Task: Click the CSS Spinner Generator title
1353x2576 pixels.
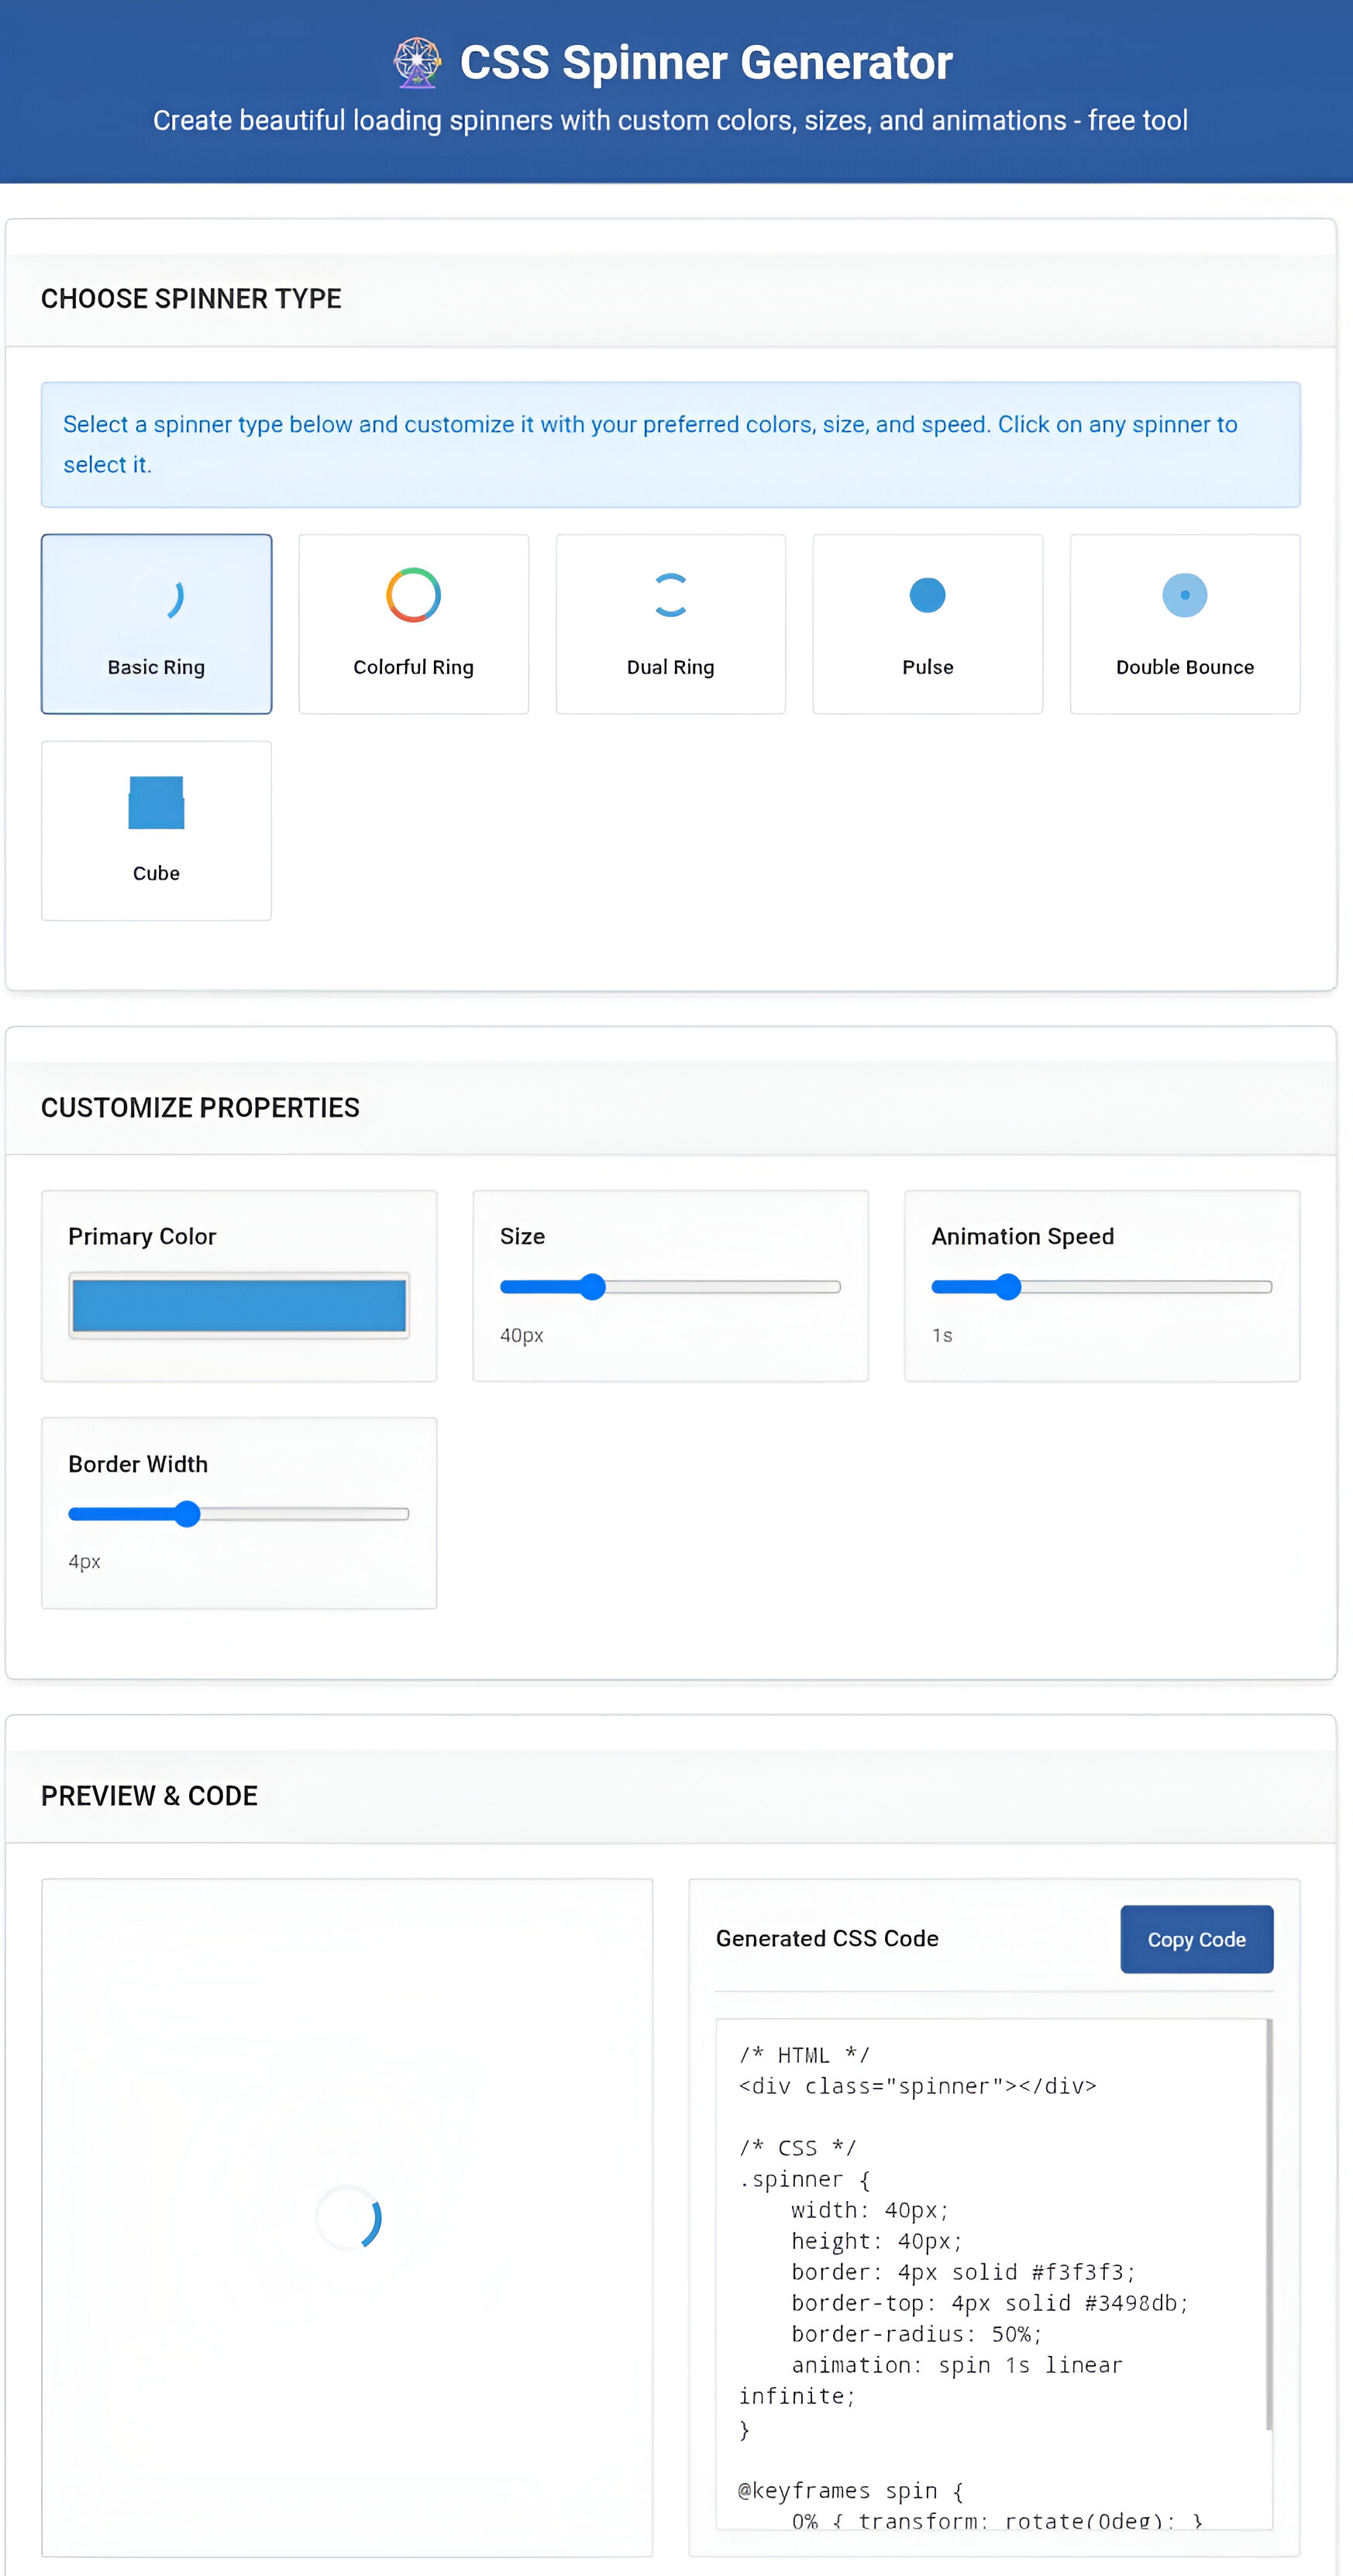Action: 706,63
